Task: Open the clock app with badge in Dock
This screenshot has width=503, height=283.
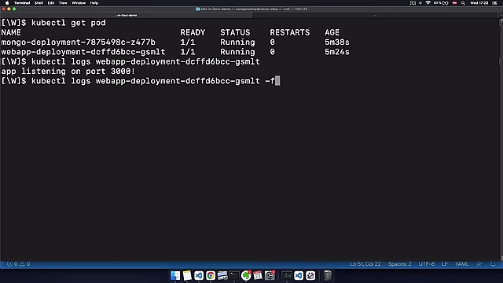Action: pos(270,275)
